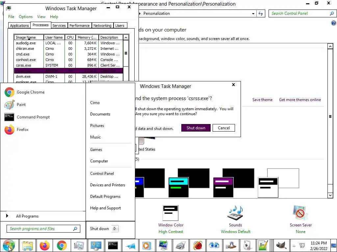
Task: Sort processes by Image Name column
Action: [x=29, y=37]
